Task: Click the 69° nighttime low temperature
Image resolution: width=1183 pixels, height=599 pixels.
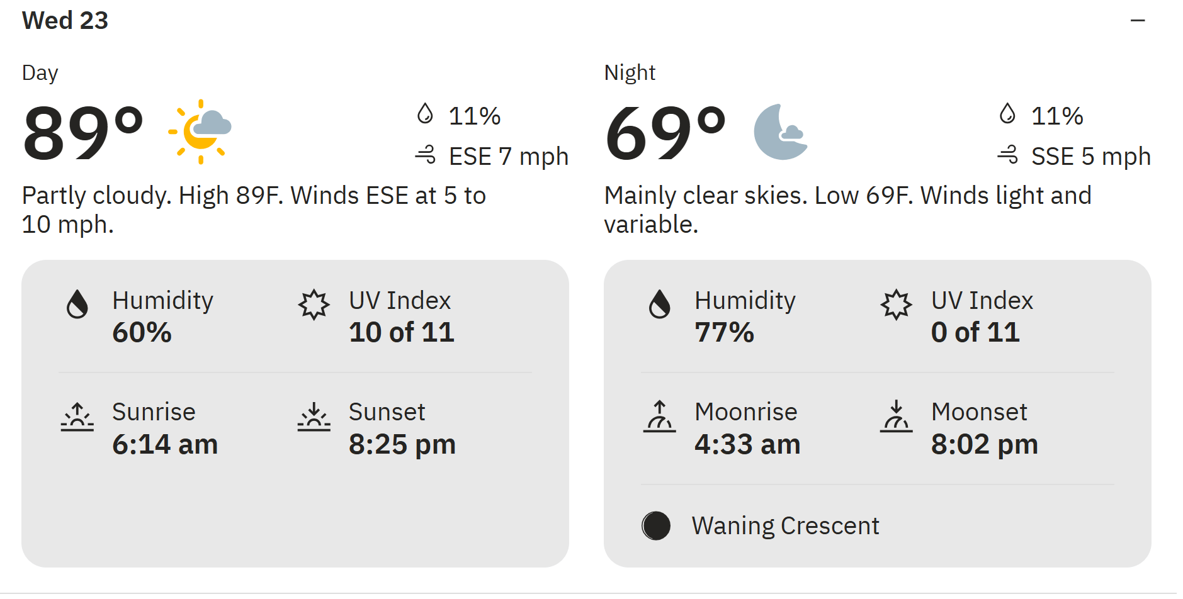Action: pyautogui.click(x=665, y=132)
